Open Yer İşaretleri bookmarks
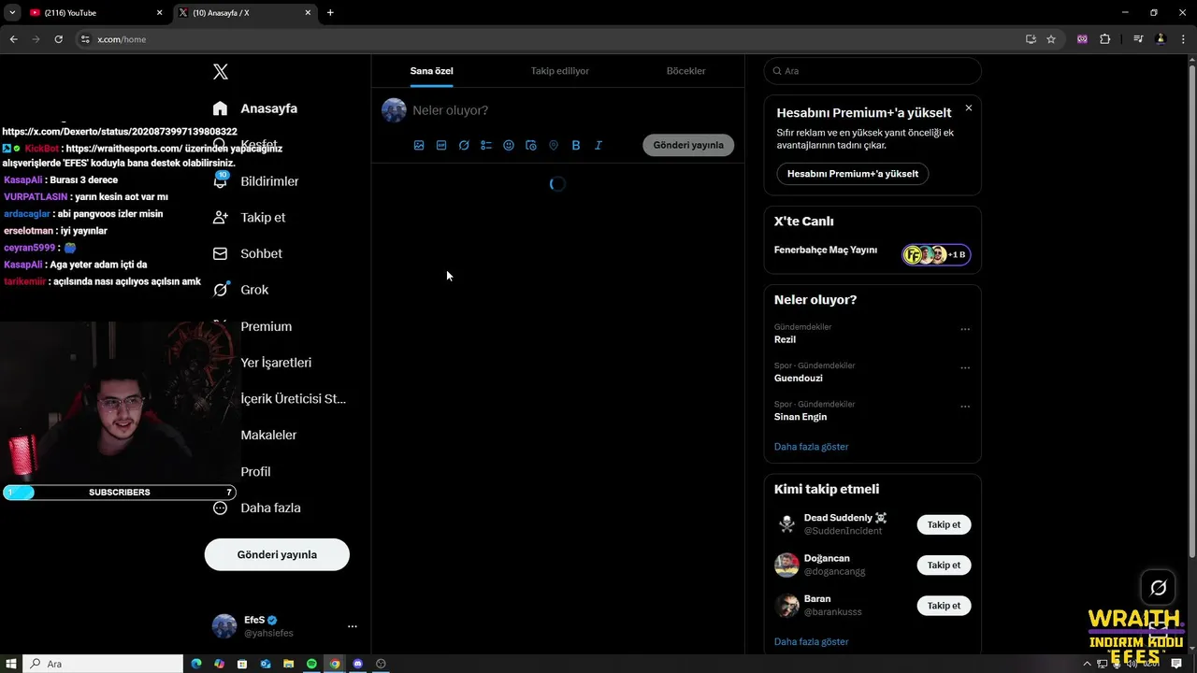The image size is (1197, 673). (276, 363)
